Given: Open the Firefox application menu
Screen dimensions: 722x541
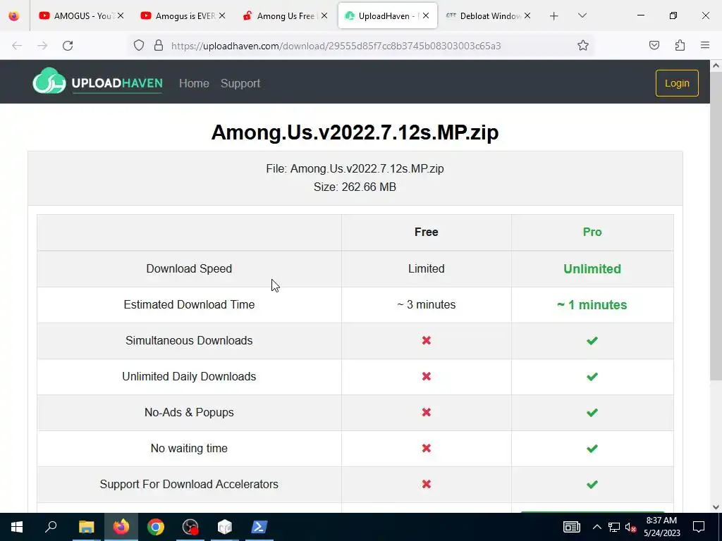Looking at the screenshot, I should click(x=705, y=46).
